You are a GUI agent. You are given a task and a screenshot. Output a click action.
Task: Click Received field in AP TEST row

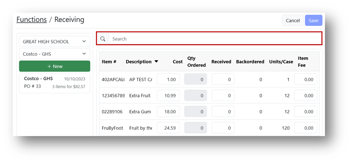click(223, 79)
